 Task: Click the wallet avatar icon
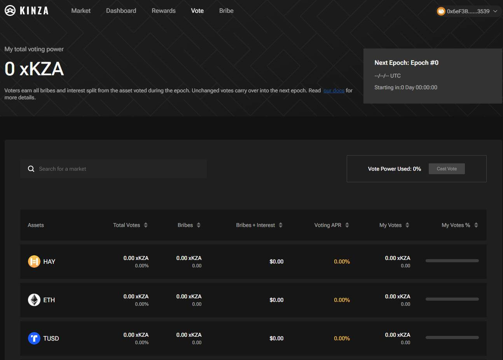click(441, 11)
